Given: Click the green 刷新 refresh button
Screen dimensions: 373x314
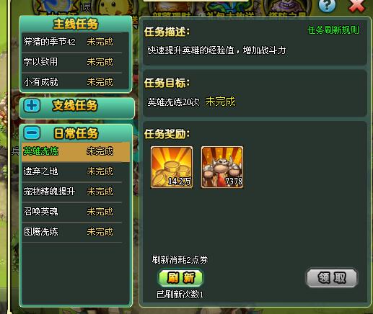Looking at the screenshot, I should [x=180, y=278].
